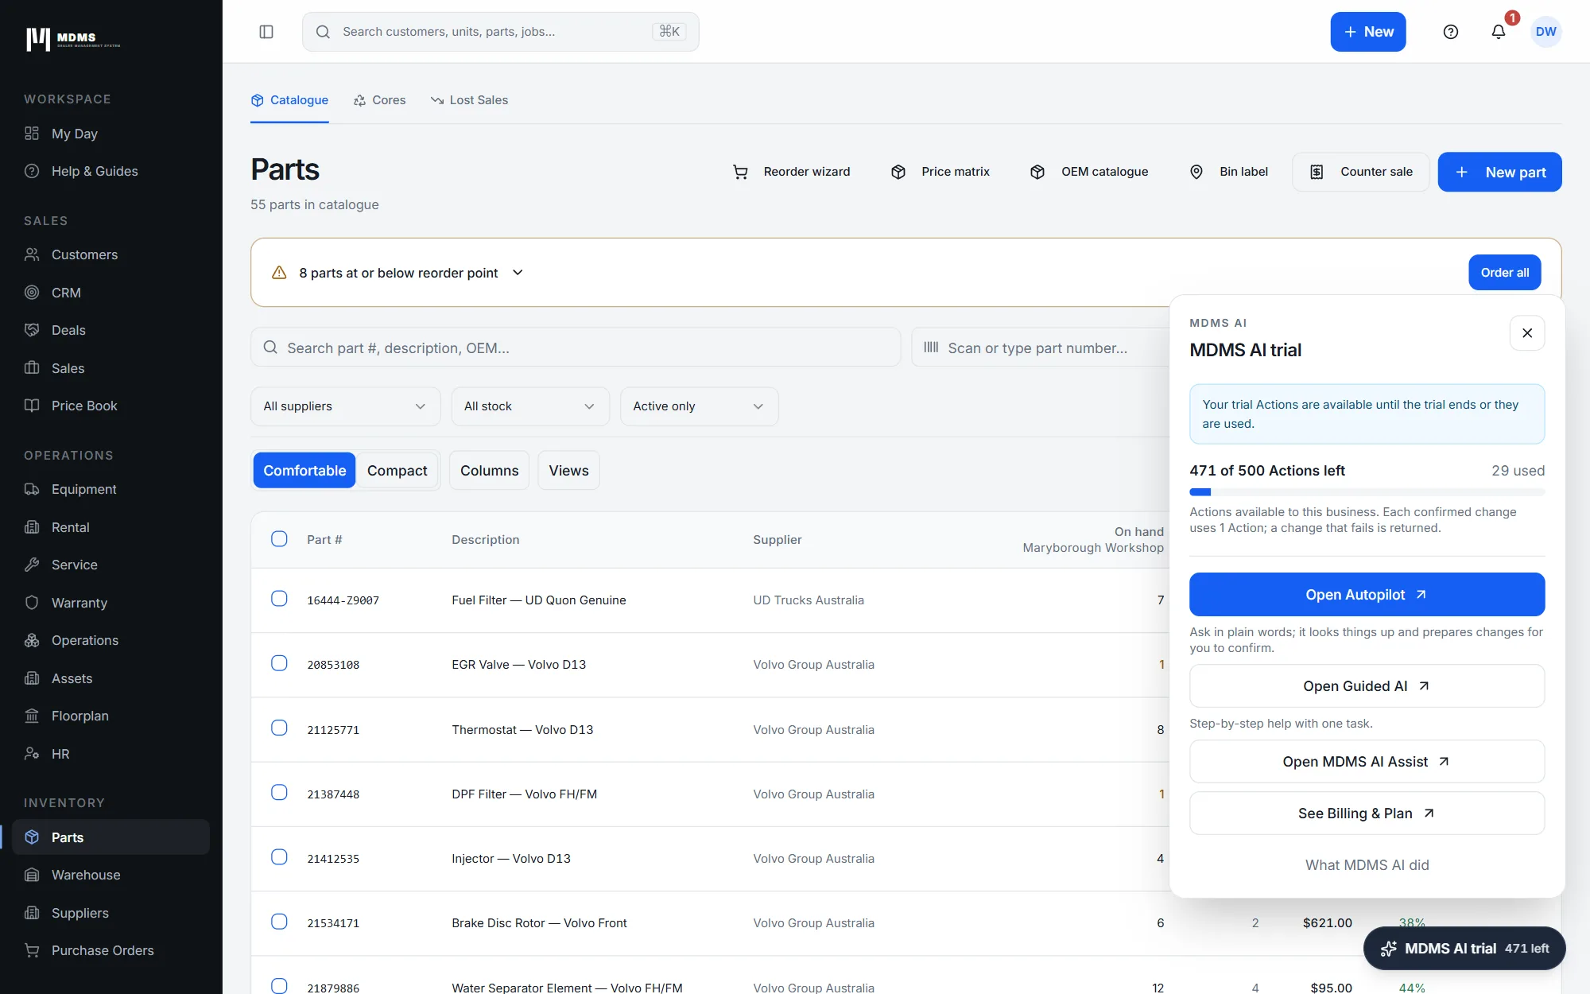
Task: Select checkbox for part 16444-Z9007
Action: click(279, 599)
